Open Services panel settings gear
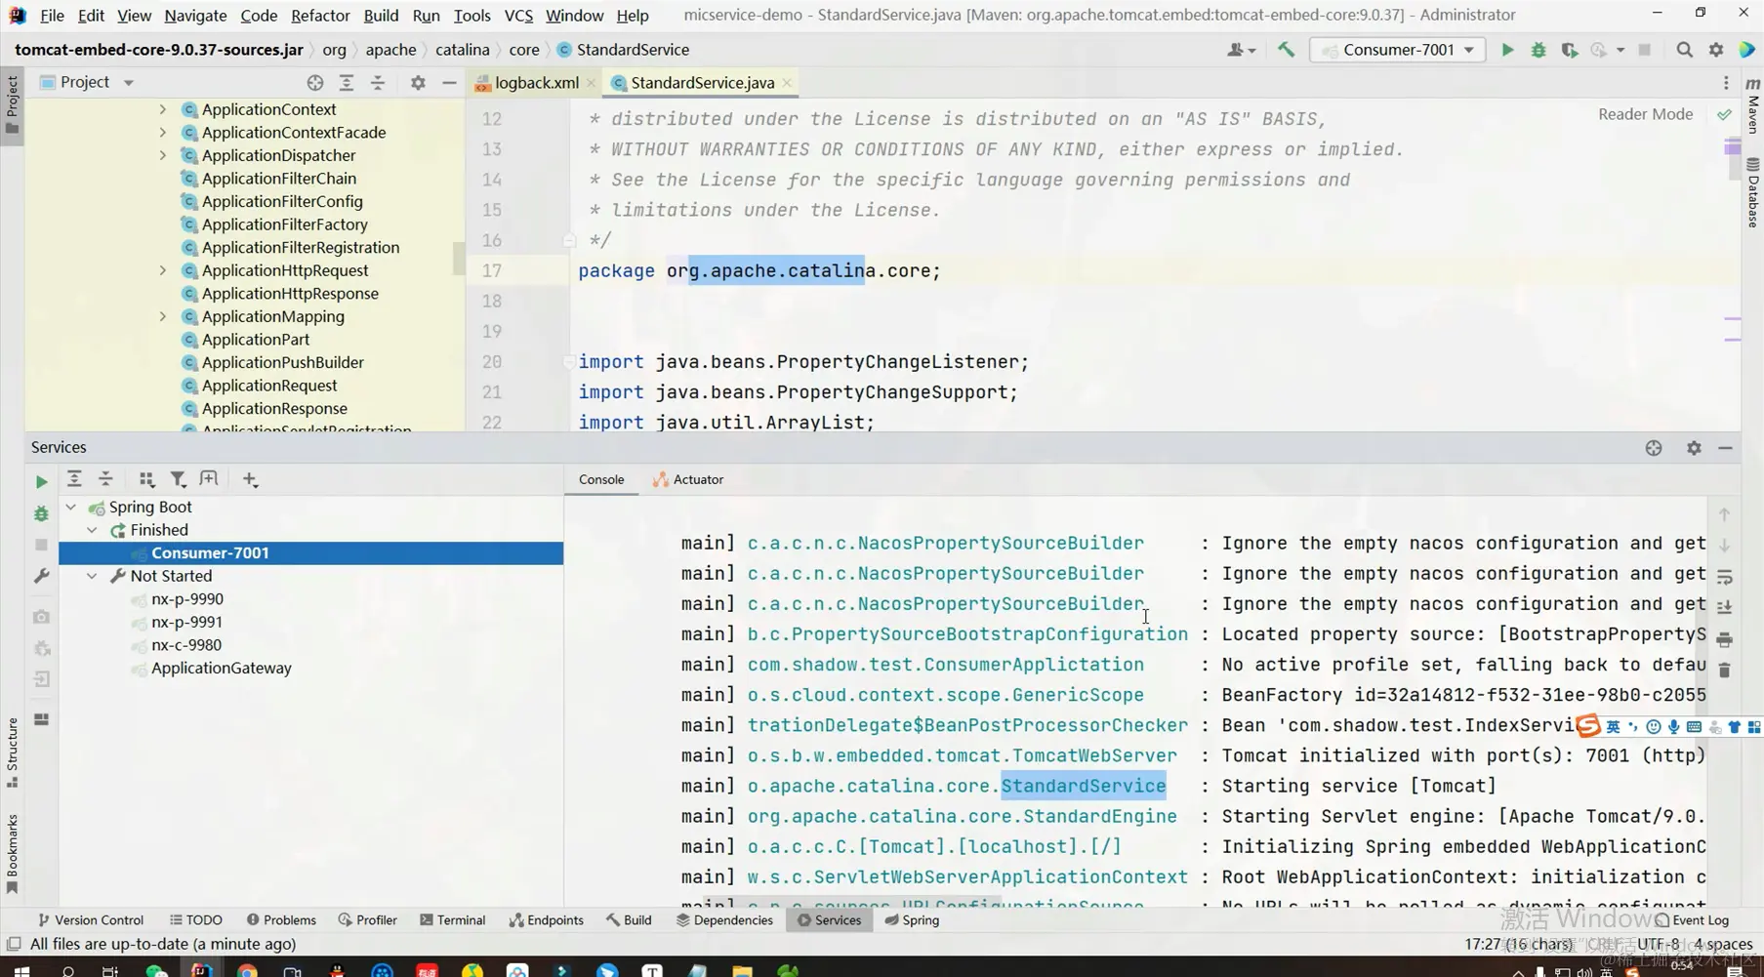Viewport: 1764px width, 977px height. click(x=1694, y=448)
